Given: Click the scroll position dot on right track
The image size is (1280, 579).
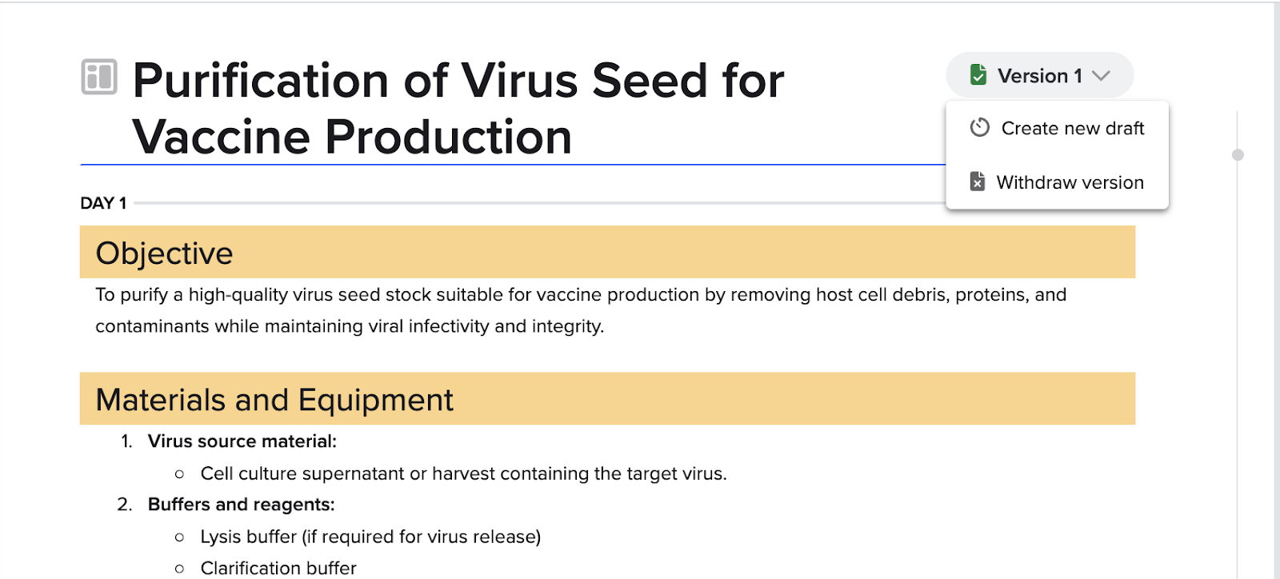Looking at the screenshot, I should coord(1238,155).
